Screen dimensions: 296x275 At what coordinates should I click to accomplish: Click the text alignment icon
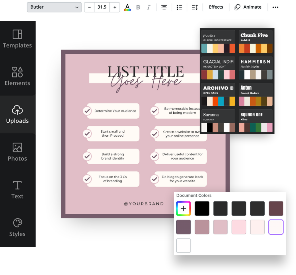[x=164, y=7]
